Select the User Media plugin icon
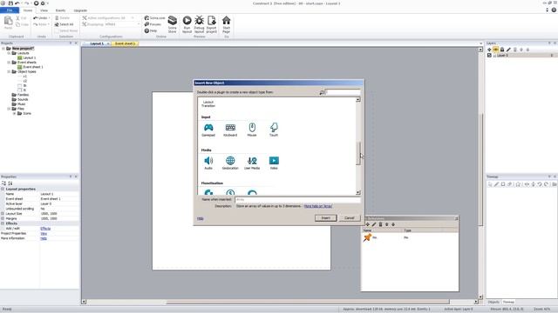The image size is (558, 313). [x=252, y=161]
